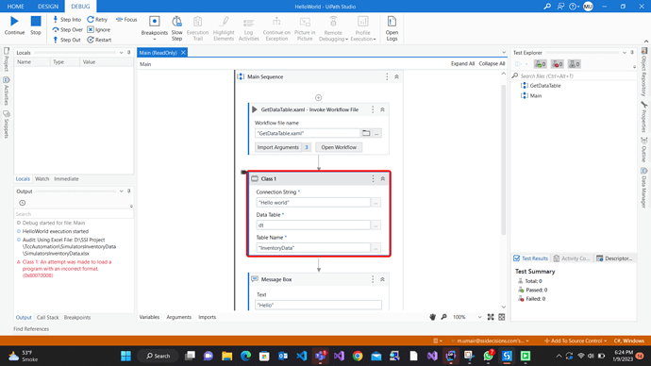Close the Main (ReadOnly) tab
The width and height of the screenshot is (651, 366).
coord(183,53)
